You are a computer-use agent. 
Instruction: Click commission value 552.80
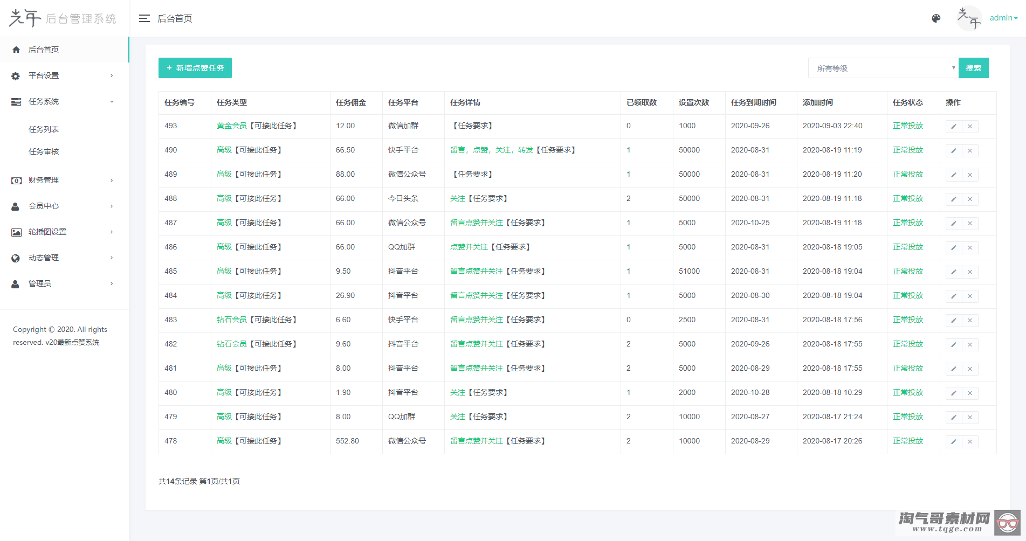point(347,441)
